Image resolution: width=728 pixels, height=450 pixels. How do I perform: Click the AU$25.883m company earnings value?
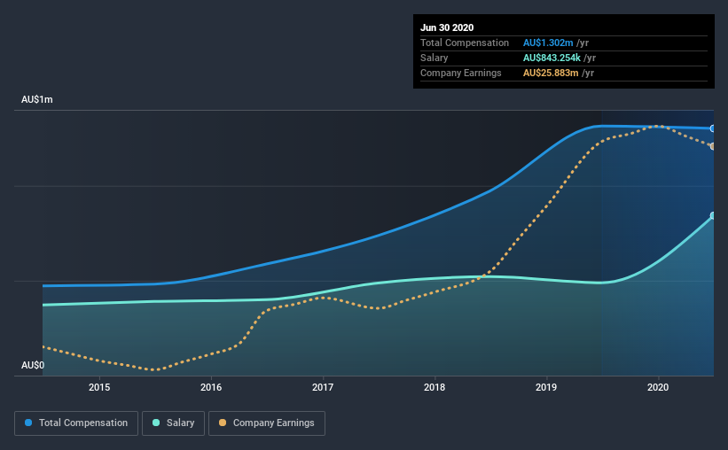(x=551, y=73)
